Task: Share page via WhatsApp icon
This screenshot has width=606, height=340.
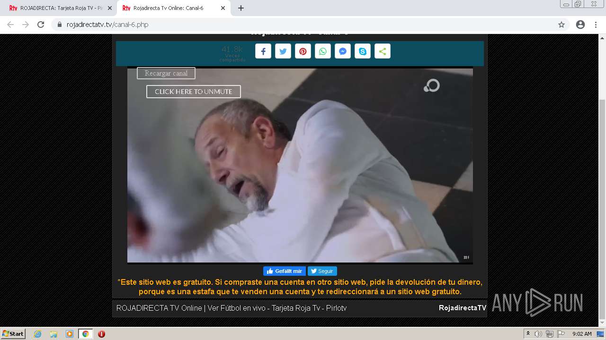Action: click(x=323, y=51)
